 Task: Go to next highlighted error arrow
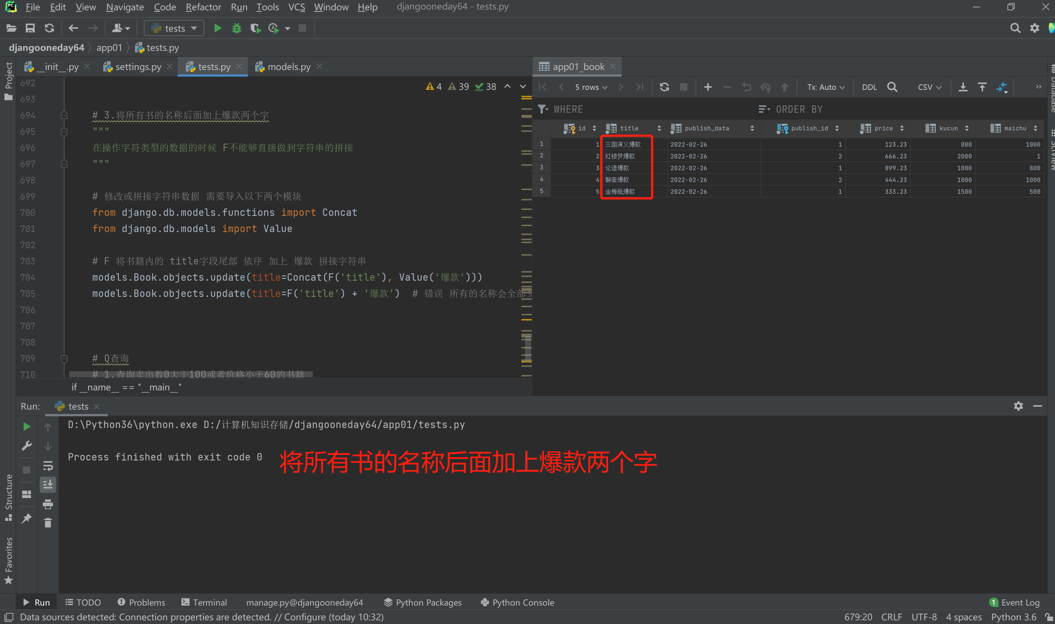pyautogui.click(x=523, y=87)
